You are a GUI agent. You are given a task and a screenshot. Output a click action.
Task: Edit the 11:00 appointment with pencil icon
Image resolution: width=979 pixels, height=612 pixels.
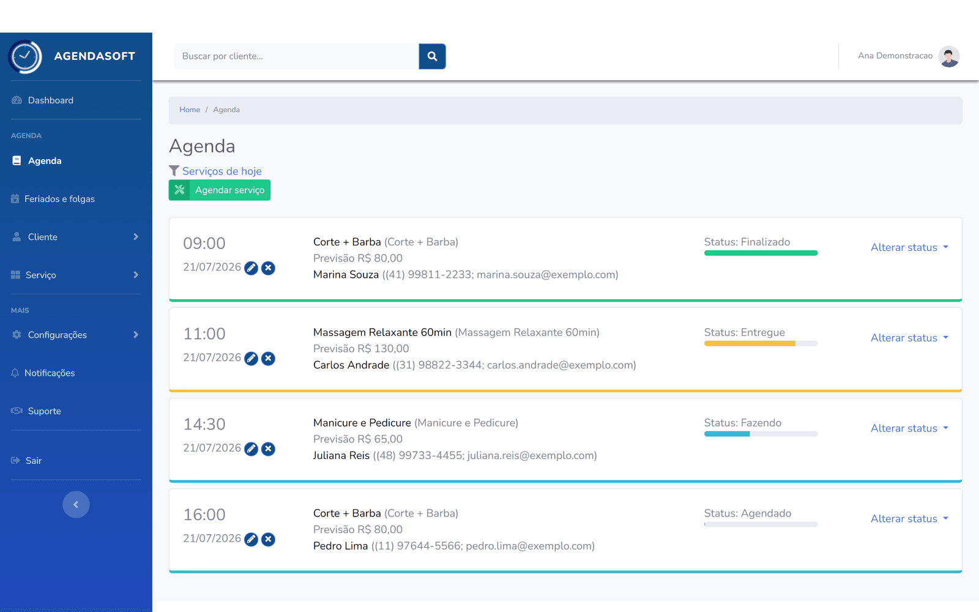251,359
